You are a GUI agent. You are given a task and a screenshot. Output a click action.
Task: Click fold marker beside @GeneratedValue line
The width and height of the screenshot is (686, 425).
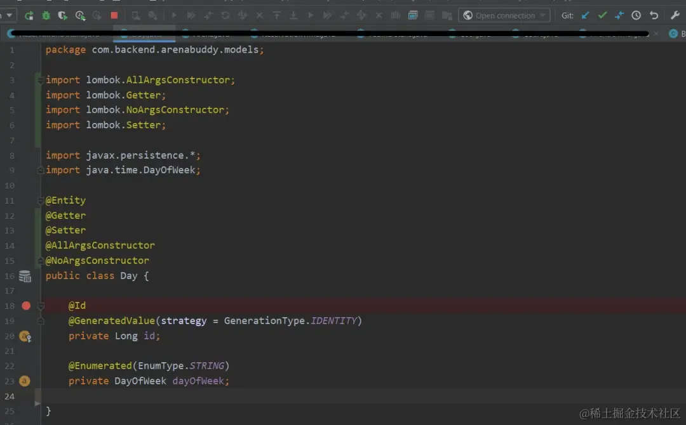(41, 322)
